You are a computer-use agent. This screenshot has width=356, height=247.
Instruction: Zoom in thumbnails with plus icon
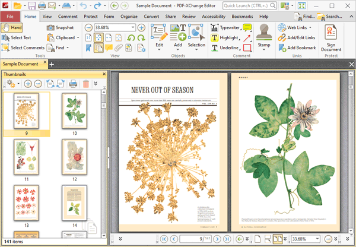pyautogui.click(x=28, y=84)
